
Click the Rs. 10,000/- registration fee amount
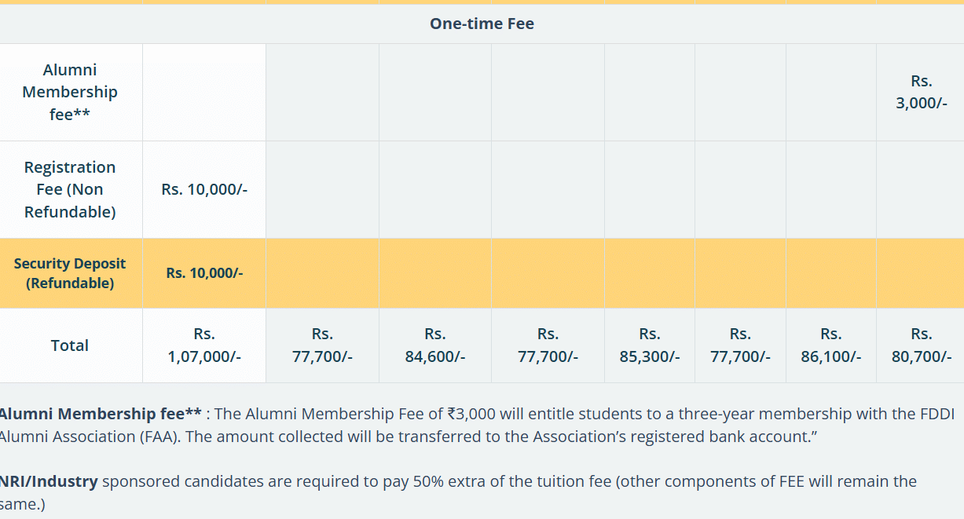click(x=204, y=189)
